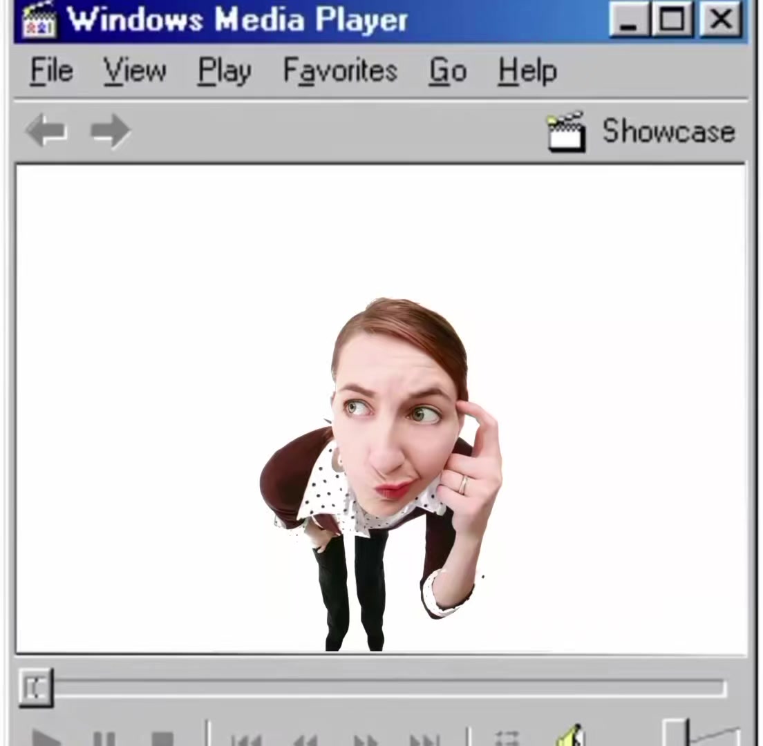This screenshot has height=746, width=763.
Task: Rewind the media
Action: (305, 740)
